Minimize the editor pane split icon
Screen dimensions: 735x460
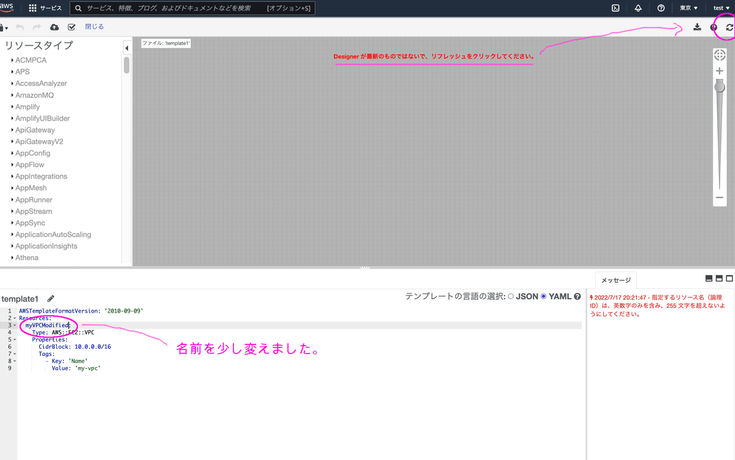point(709,278)
